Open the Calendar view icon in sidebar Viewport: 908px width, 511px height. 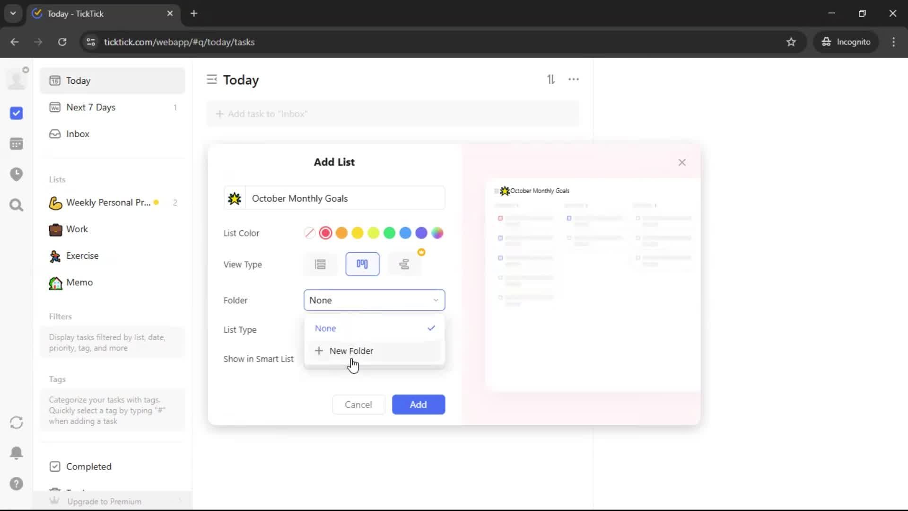(16, 144)
